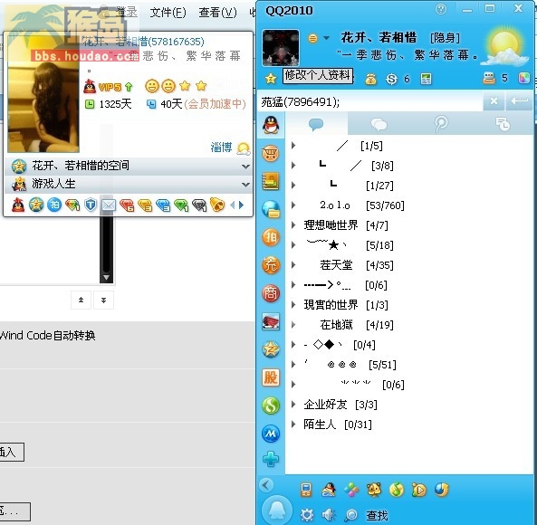Viewport: 537px width, 525px height.
Task: Click the 商 mall sidebar icon
Action: pyautogui.click(x=271, y=293)
